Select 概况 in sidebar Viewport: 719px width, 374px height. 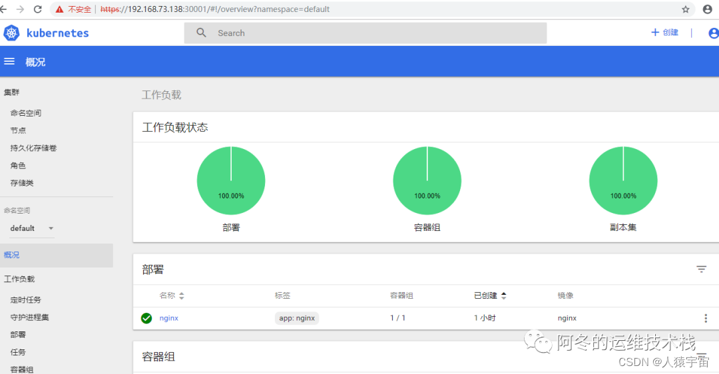click(x=57, y=256)
